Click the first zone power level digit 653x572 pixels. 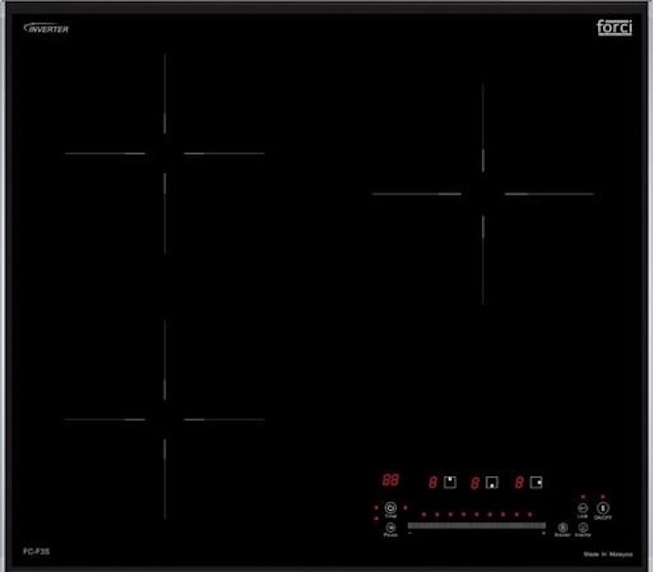click(433, 482)
